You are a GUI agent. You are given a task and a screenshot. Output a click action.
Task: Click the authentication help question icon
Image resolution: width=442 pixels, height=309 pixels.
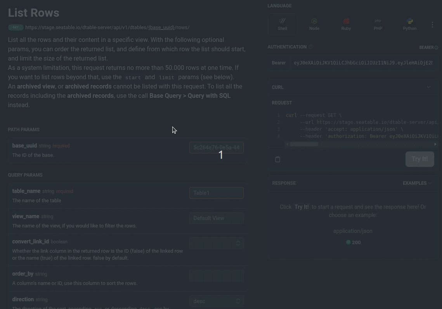point(310,47)
